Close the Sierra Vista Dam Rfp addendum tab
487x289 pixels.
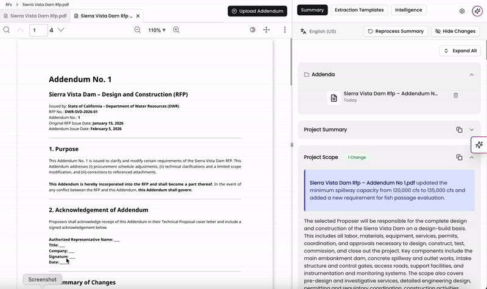coord(138,16)
